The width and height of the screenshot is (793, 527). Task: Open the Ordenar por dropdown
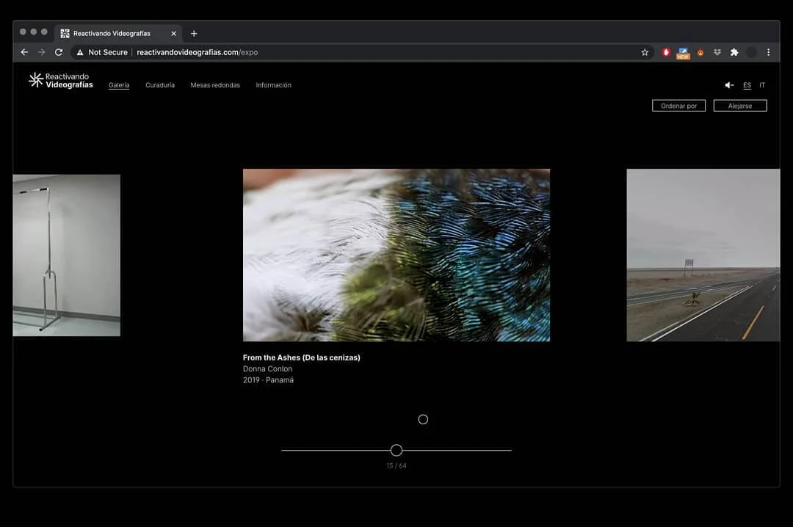[x=678, y=106]
